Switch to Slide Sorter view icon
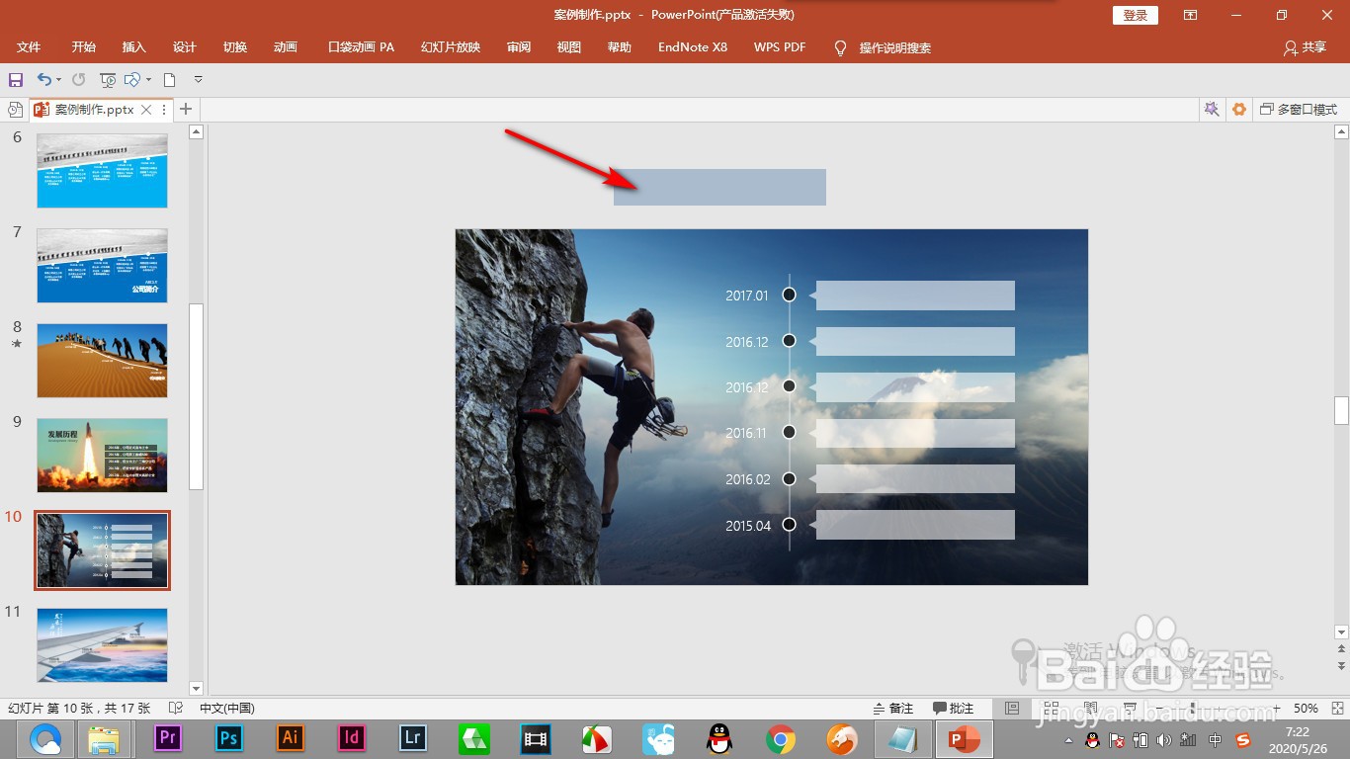This screenshot has height=759, width=1350. pyautogui.click(x=1052, y=709)
